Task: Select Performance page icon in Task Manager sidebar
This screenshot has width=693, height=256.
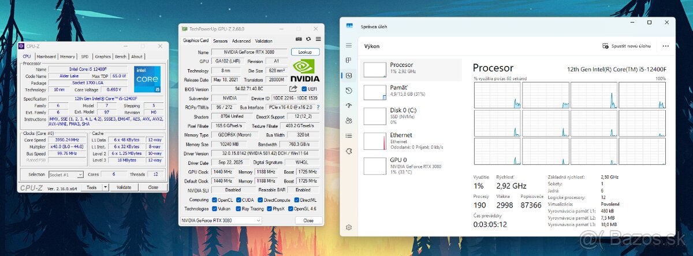Action: tap(349, 76)
